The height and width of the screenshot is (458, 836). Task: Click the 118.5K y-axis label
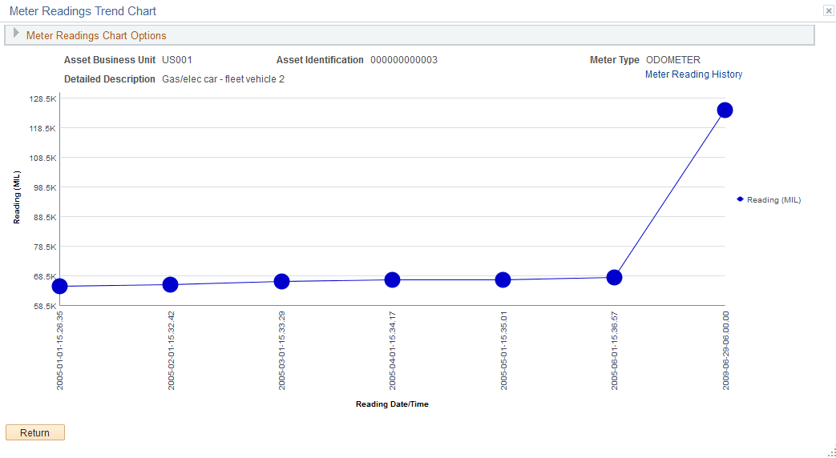pos(43,128)
